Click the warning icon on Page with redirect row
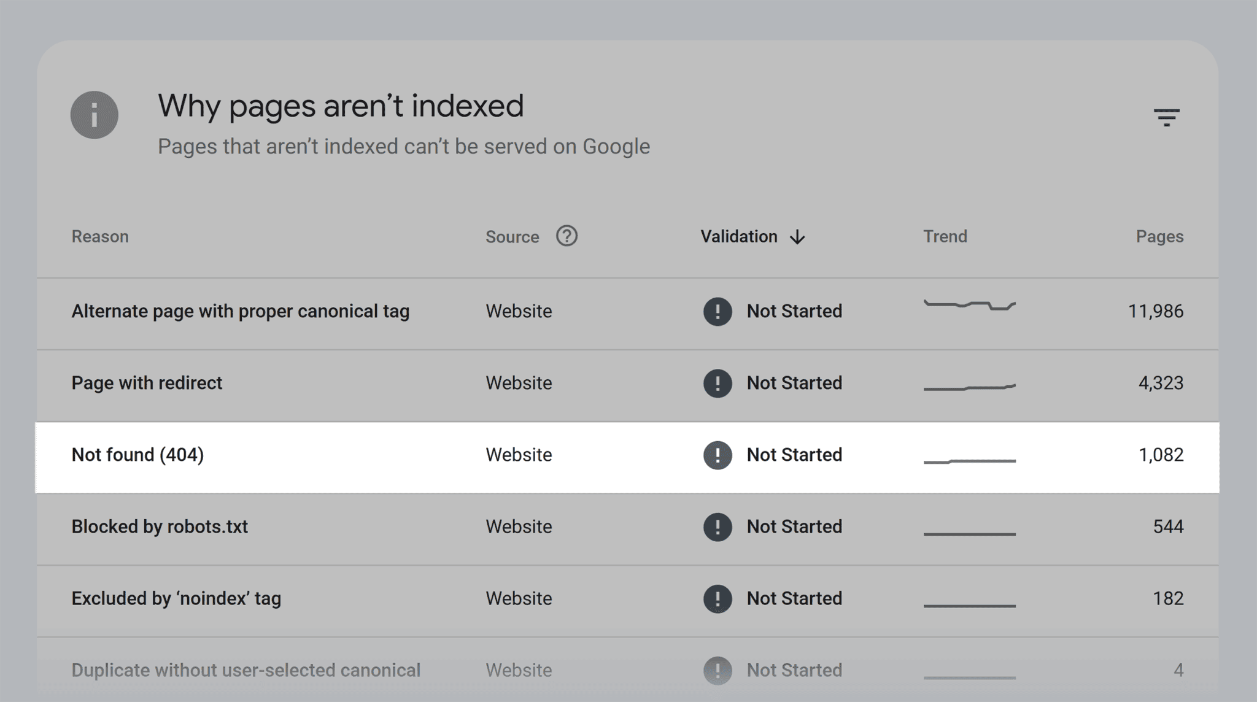 tap(717, 383)
